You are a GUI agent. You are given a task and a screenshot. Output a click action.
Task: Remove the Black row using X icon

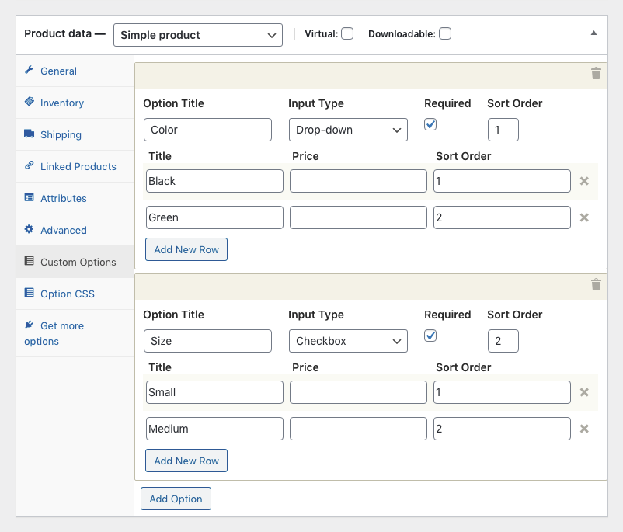[x=584, y=181]
